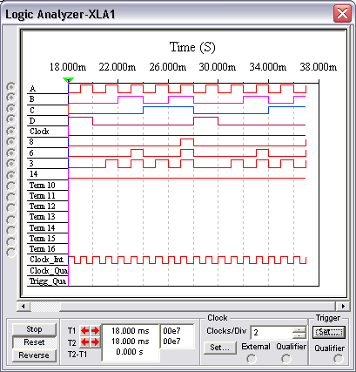Select the Clock_Int signal label
Viewport: 356px width, 372px height.
(x=47, y=260)
